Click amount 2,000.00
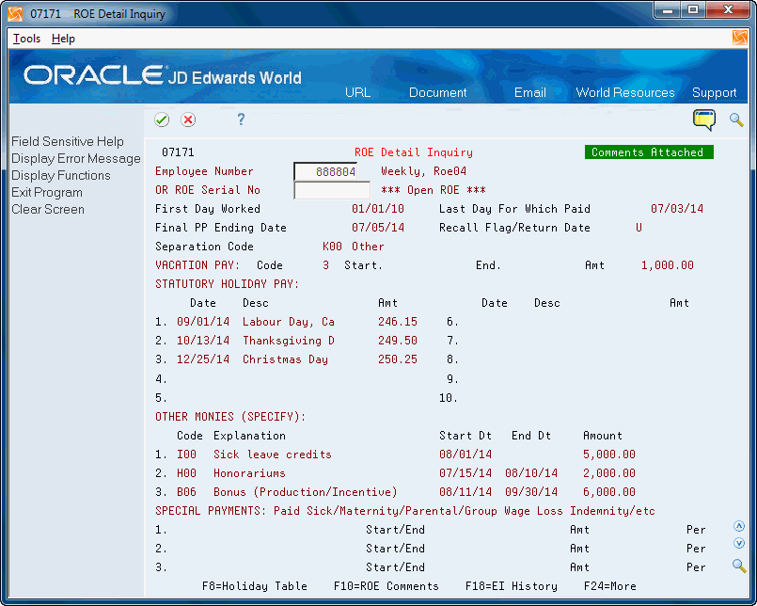Viewport: 757px width, 606px height. (x=609, y=473)
